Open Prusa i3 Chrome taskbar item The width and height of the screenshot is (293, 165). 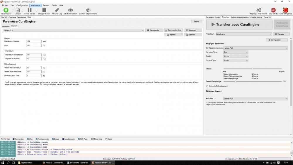(53, 163)
